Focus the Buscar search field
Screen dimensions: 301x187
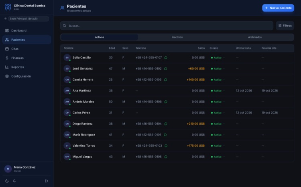[x=167, y=26]
